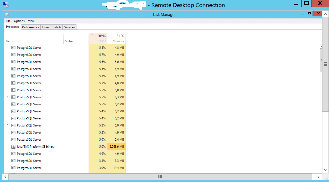Click the '4,9%' CPU value
Screen dimensions: 329x182
tap(102, 154)
